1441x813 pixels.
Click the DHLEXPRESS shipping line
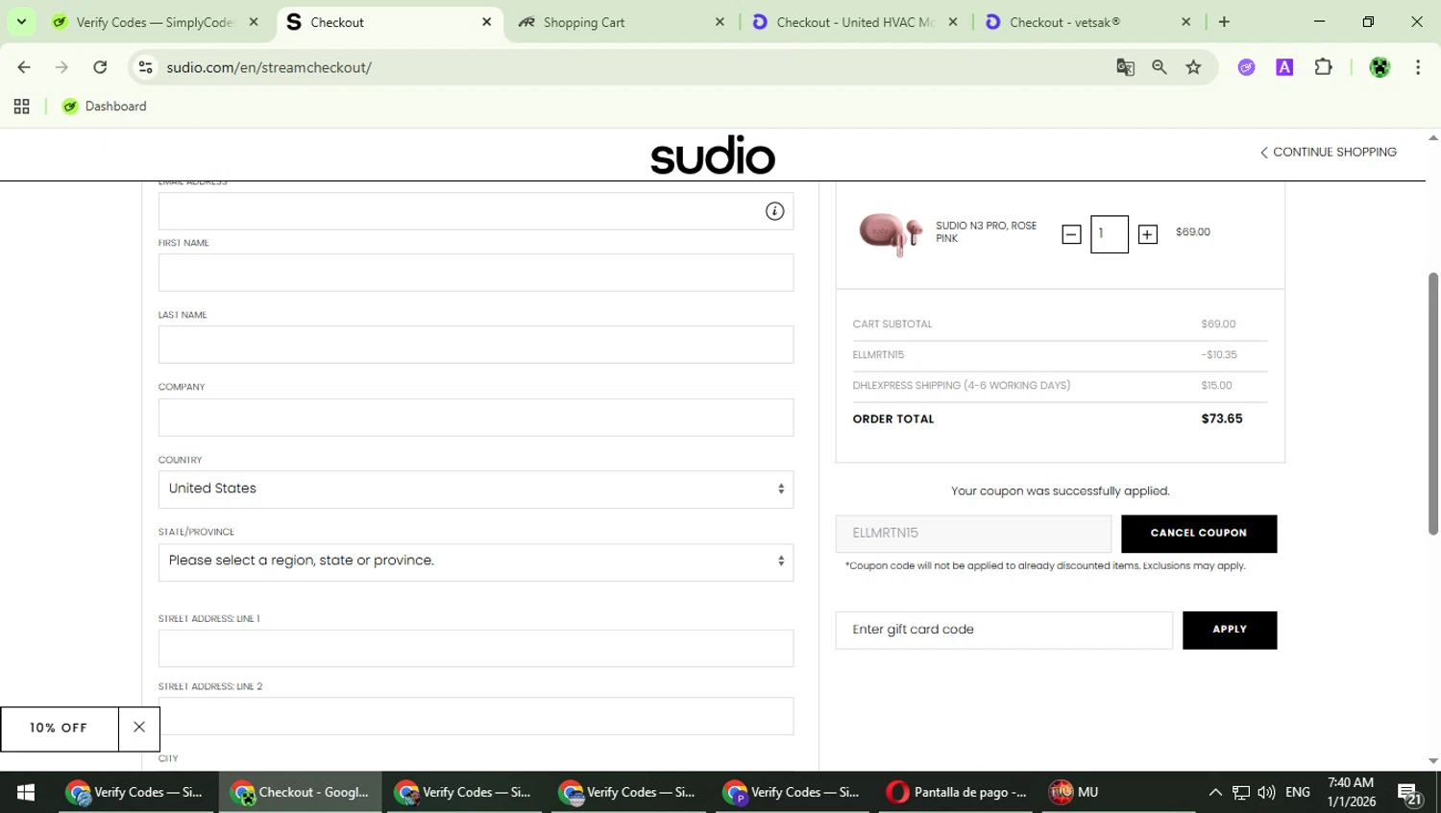(1060, 386)
